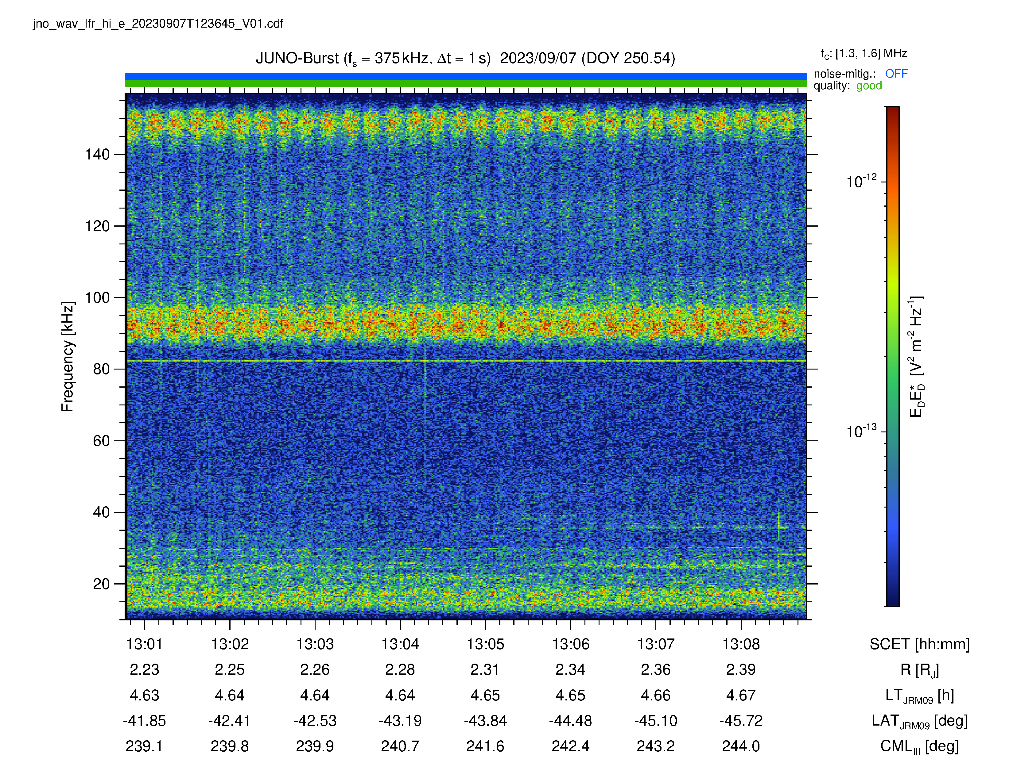Click the Frequency [kHz] axis title
The image size is (1013, 782).
point(67,357)
